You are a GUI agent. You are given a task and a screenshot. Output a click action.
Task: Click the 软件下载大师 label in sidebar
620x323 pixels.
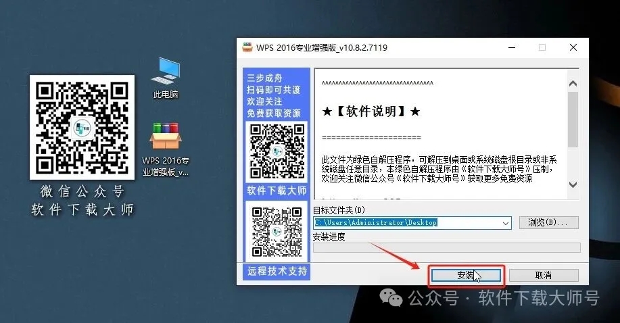click(x=277, y=191)
